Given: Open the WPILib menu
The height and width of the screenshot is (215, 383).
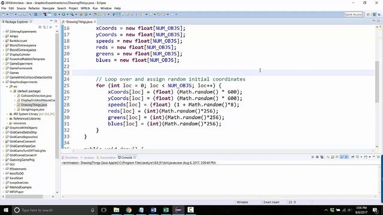Looking at the screenshot, I should point(85,8).
